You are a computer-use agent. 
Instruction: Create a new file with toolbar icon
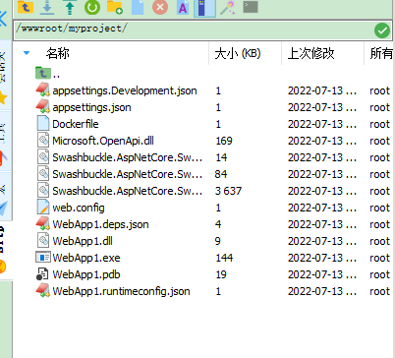(x=138, y=7)
